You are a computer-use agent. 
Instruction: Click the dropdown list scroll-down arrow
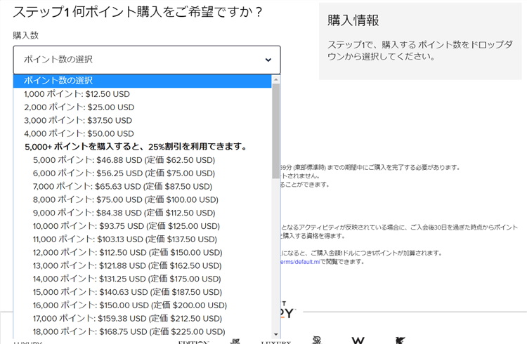point(276,334)
